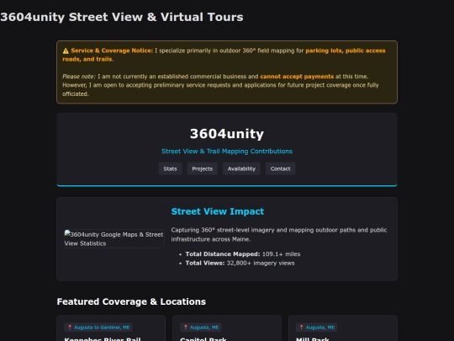Click the pin icon beside Augusta to Gardiner
The height and width of the screenshot is (341, 454).
[x=70, y=328]
